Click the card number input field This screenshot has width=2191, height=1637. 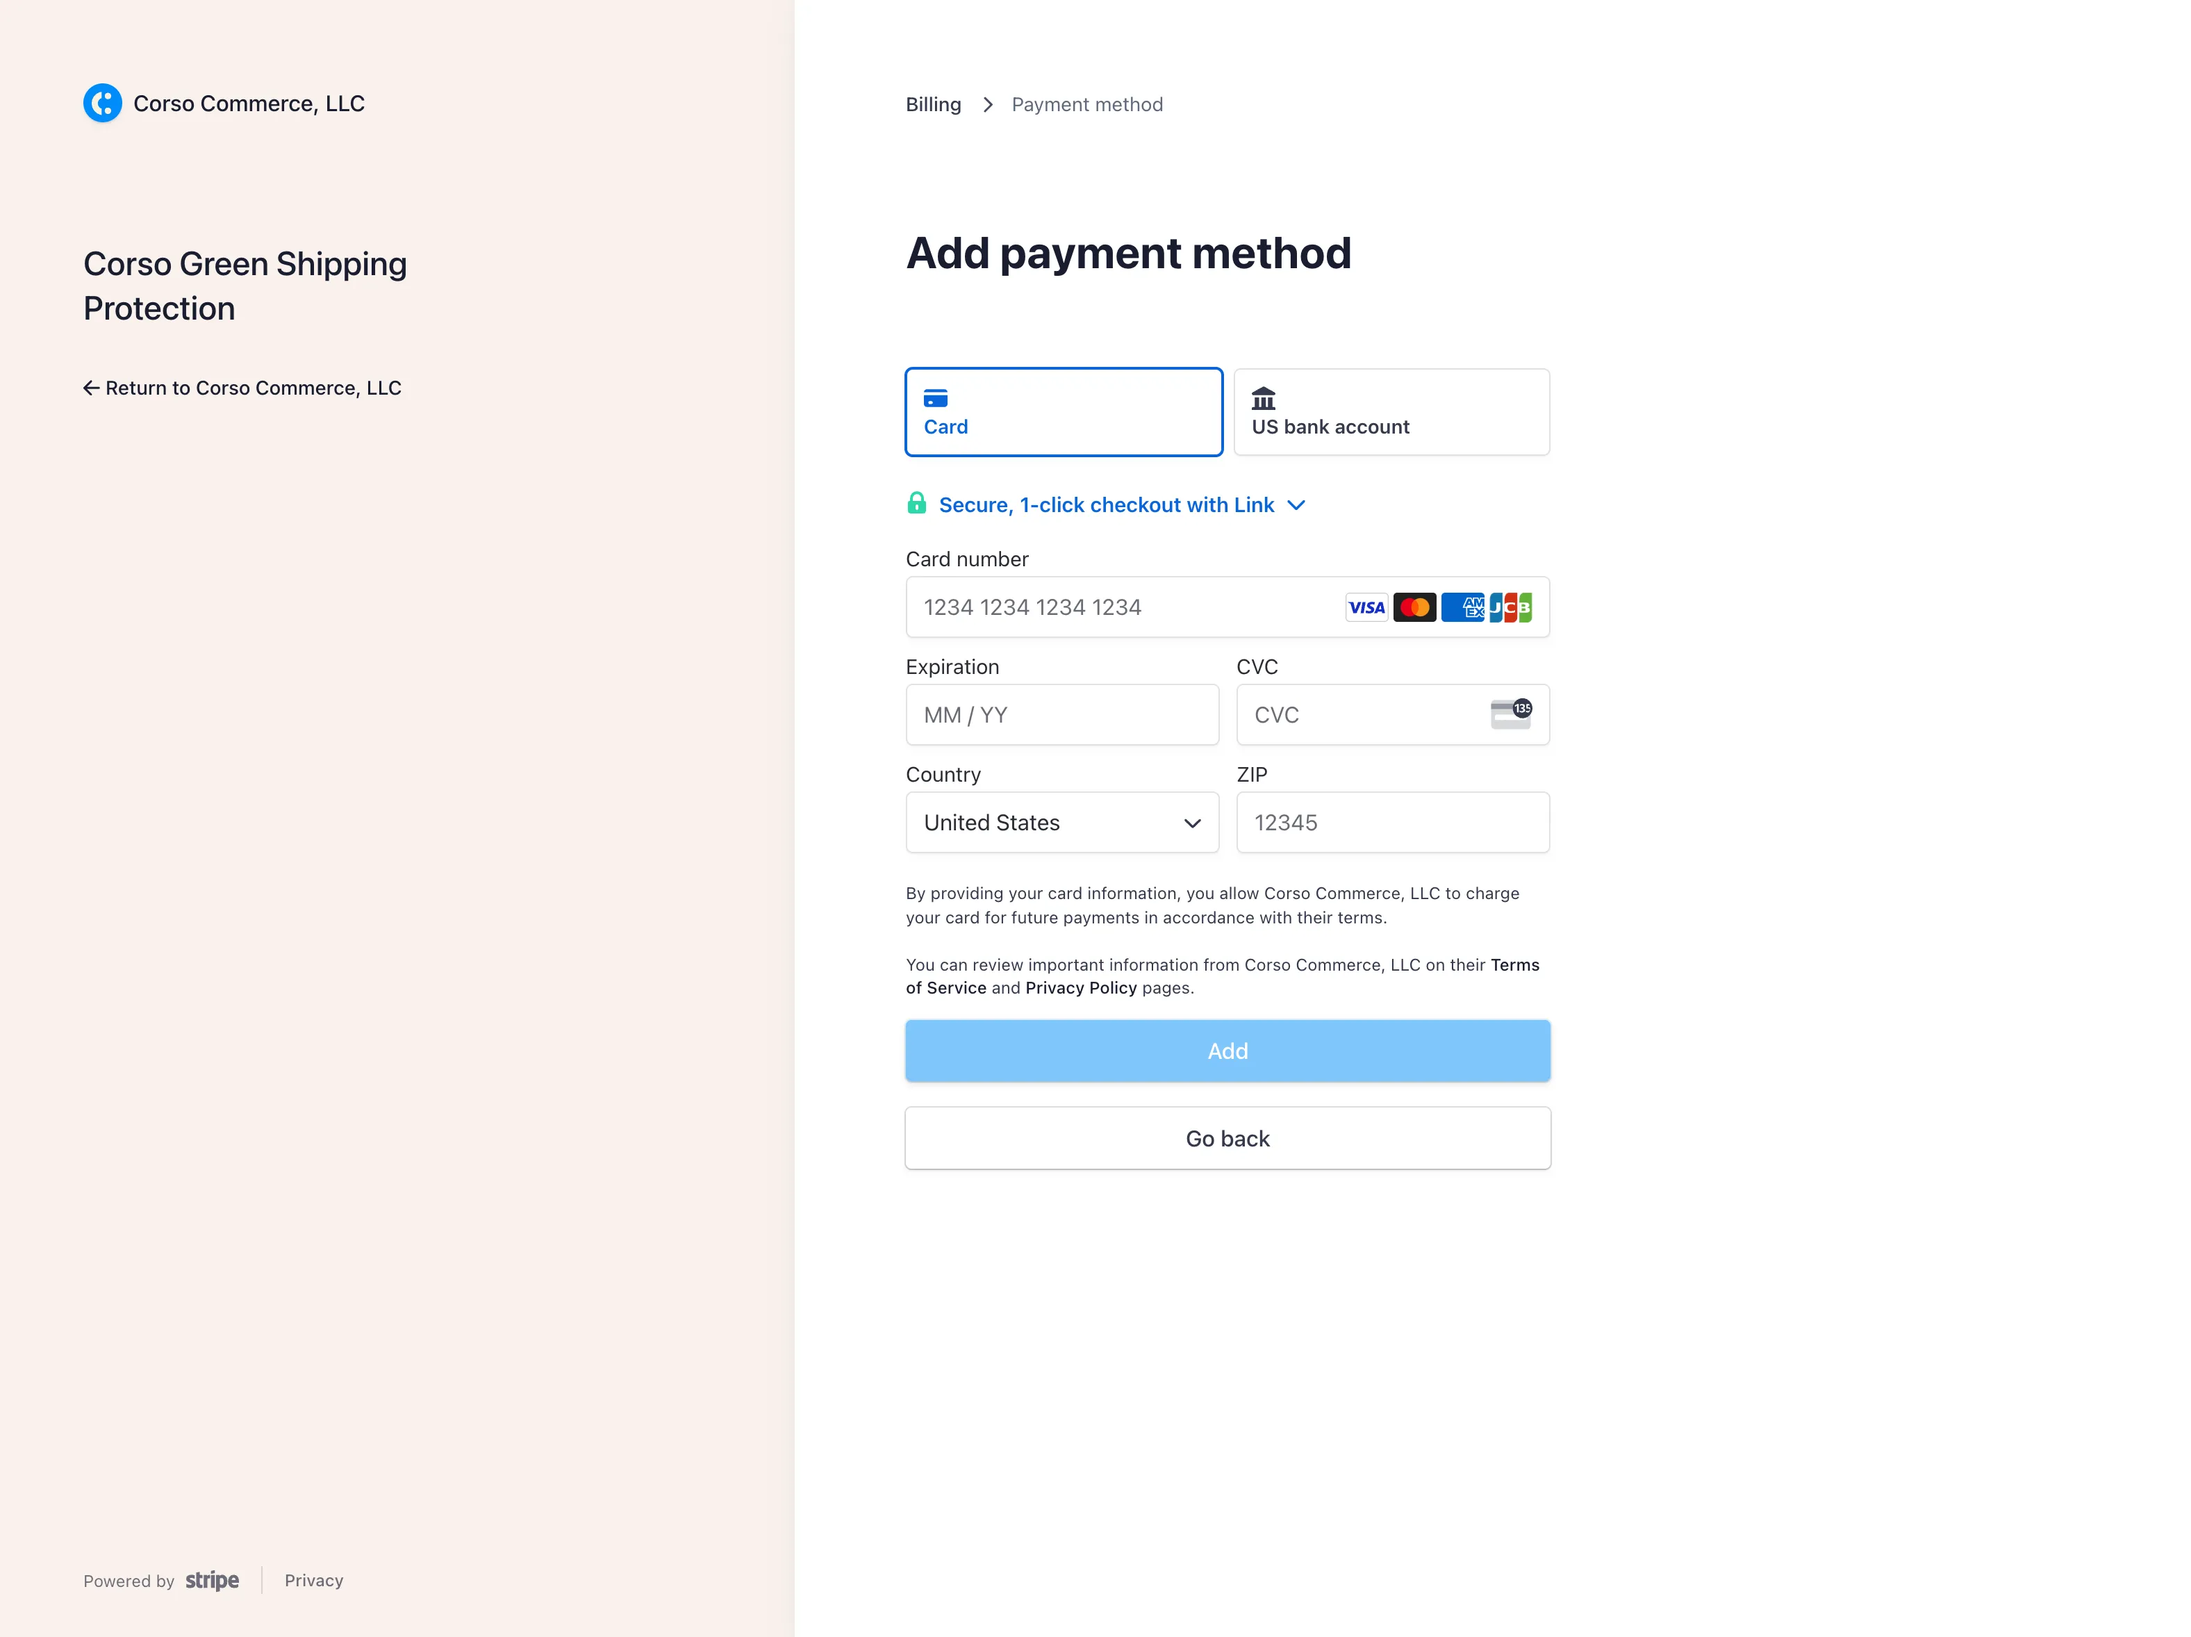(1227, 605)
